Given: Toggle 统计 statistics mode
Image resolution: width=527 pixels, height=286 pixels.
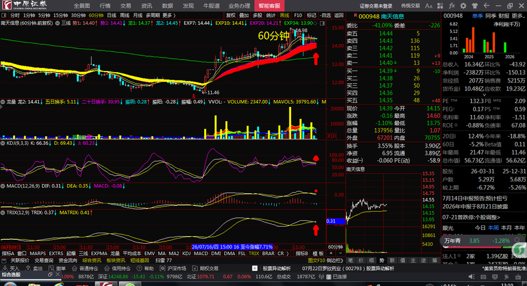Looking at the screenshot, I should [x=271, y=15].
